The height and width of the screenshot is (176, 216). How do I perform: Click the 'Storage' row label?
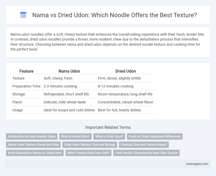19,94
